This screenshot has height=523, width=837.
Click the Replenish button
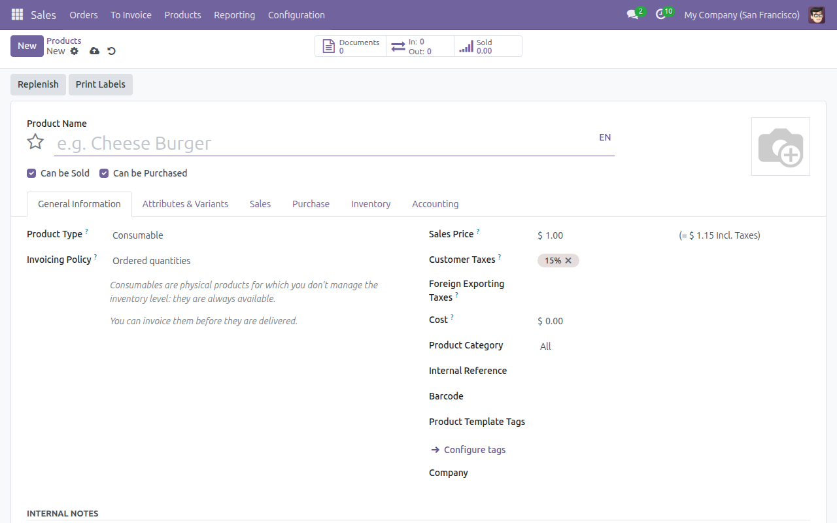pos(38,84)
